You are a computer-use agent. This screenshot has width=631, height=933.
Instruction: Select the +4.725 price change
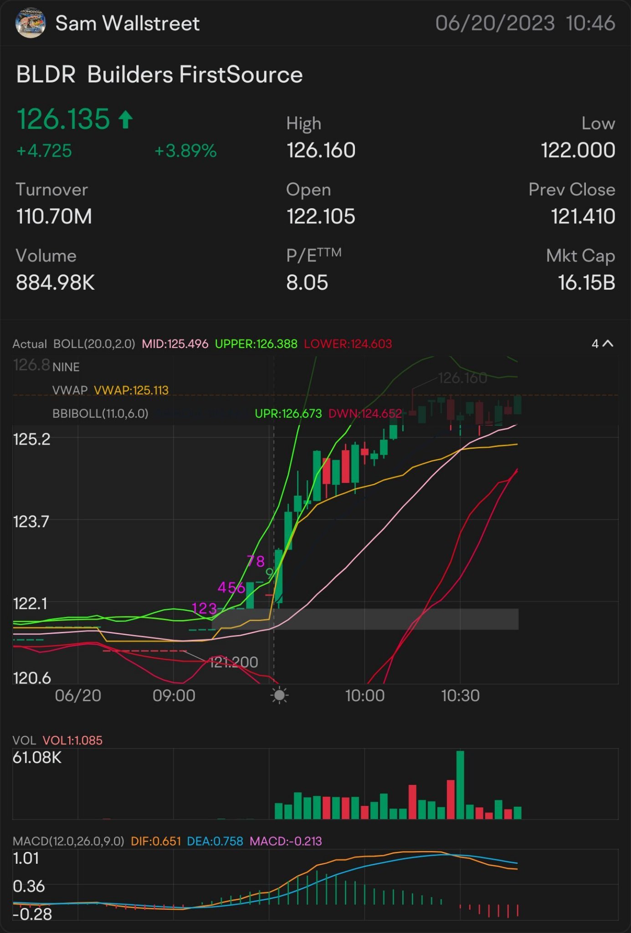click(x=44, y=151)
